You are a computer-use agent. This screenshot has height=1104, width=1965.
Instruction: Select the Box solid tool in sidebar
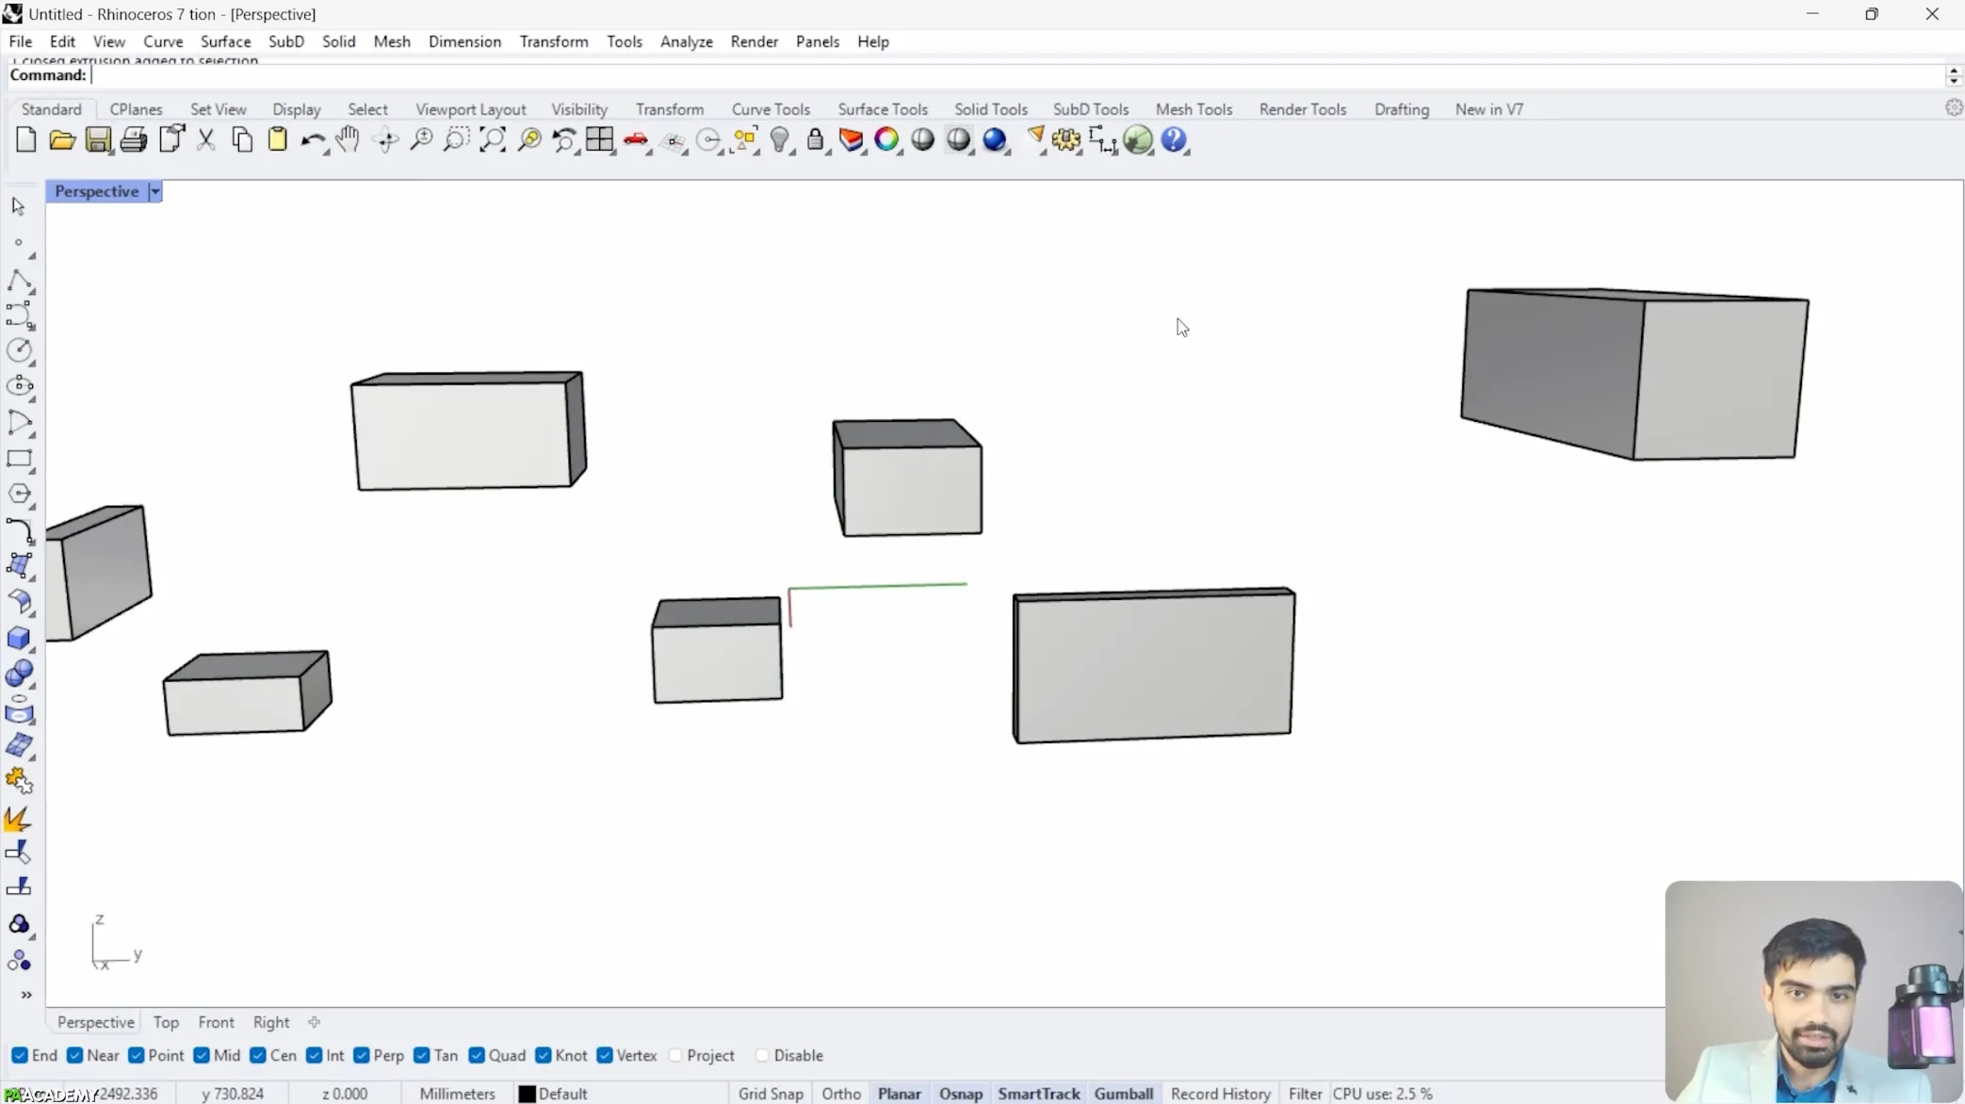pos(19,638)
